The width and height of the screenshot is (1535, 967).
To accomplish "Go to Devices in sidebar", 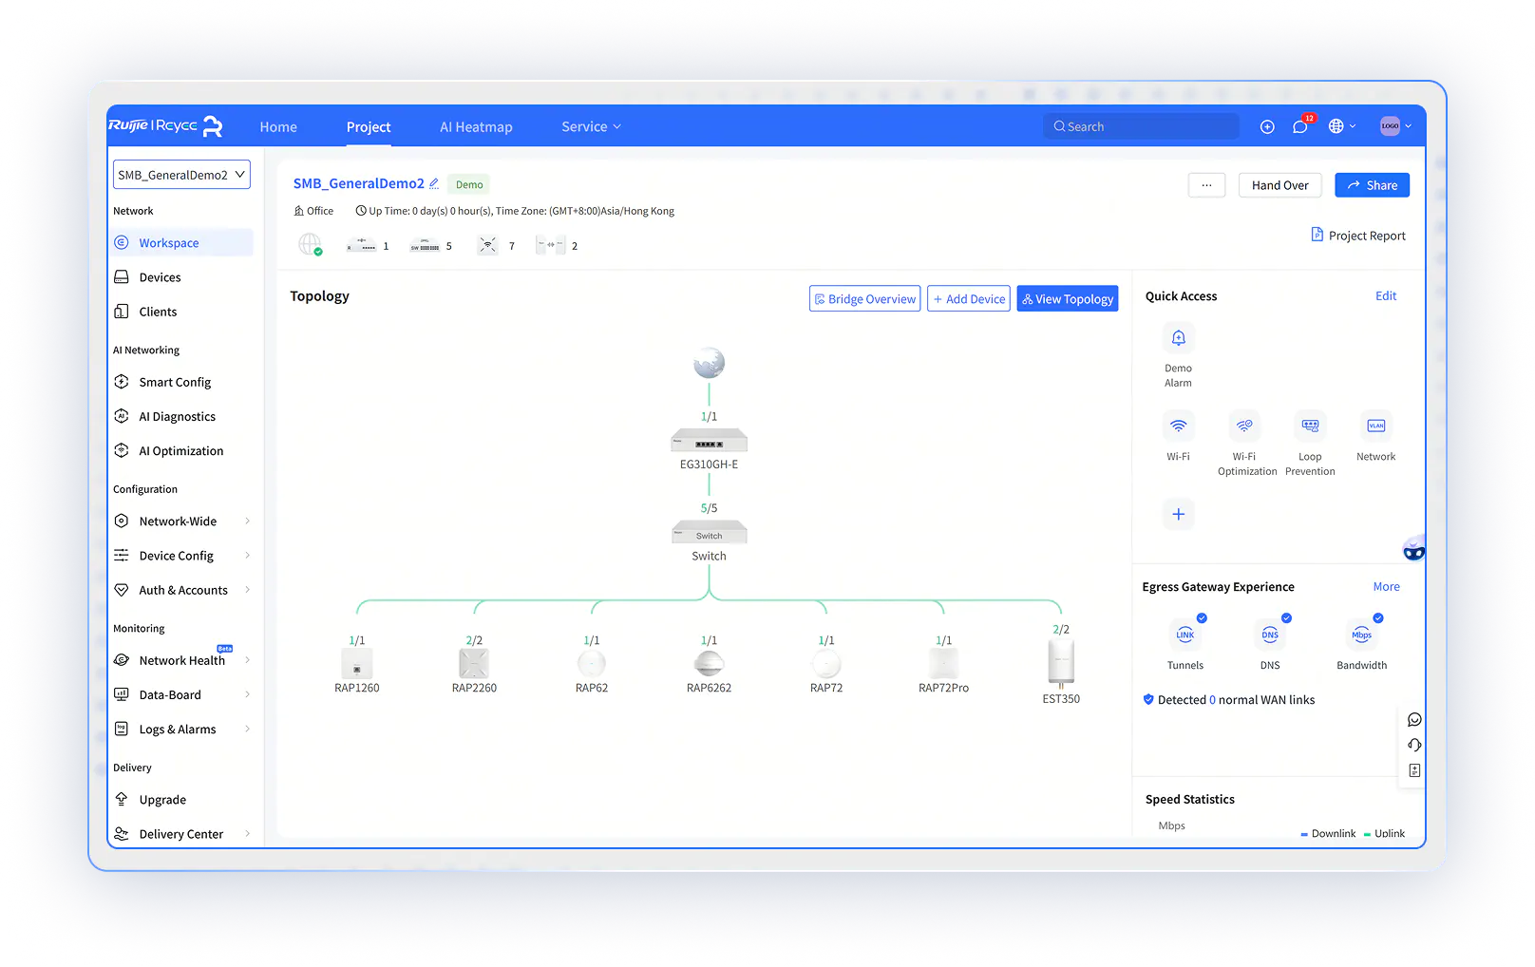I will (160, 277).
